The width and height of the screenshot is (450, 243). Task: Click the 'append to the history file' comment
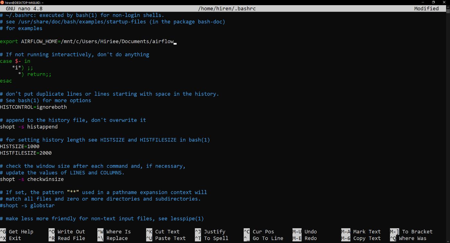(73, 120)
